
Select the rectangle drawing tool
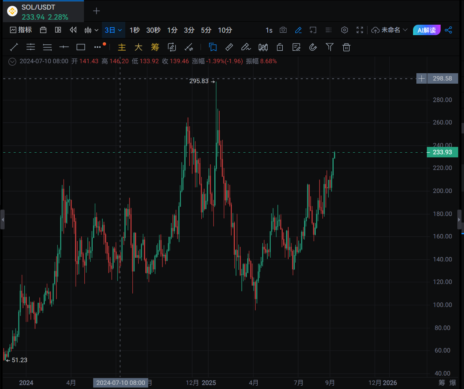[x=81, y=47]
